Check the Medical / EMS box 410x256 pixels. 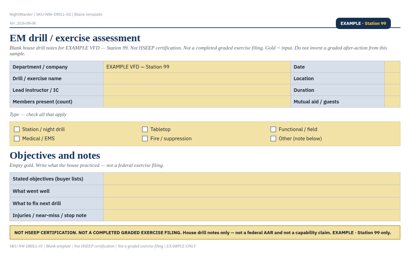17,139
